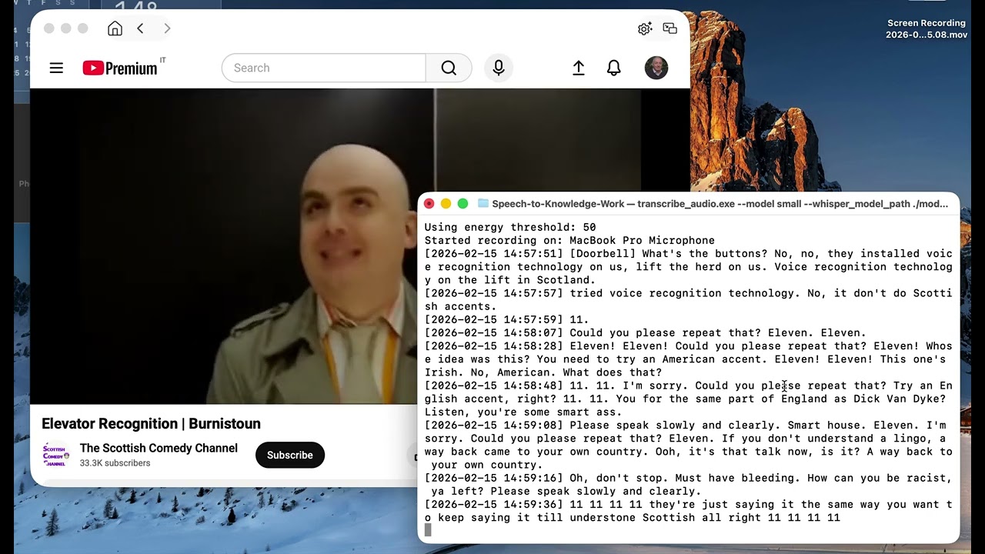Screen dimensions: 985x554
Task: Click the 33.3K subscribers text
Action: pyautogui.click(x=115, y=463)
